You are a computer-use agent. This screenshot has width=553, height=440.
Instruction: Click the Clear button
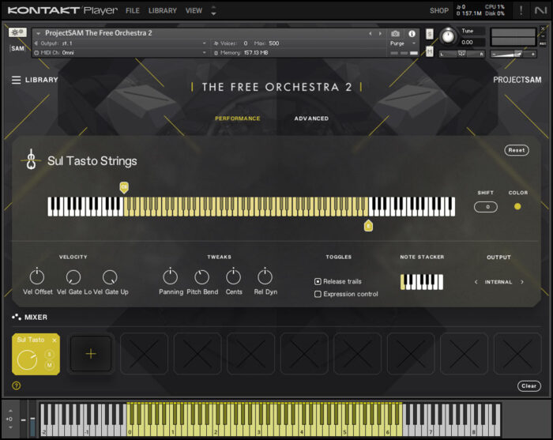click(x=529, y=385)
